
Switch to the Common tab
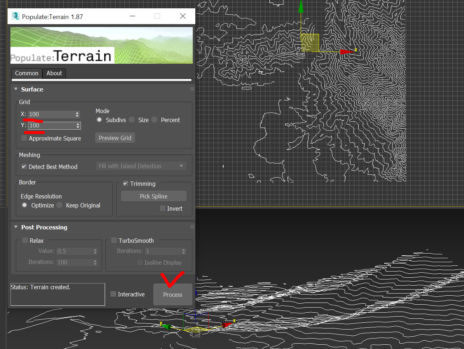tap(27, 73)
